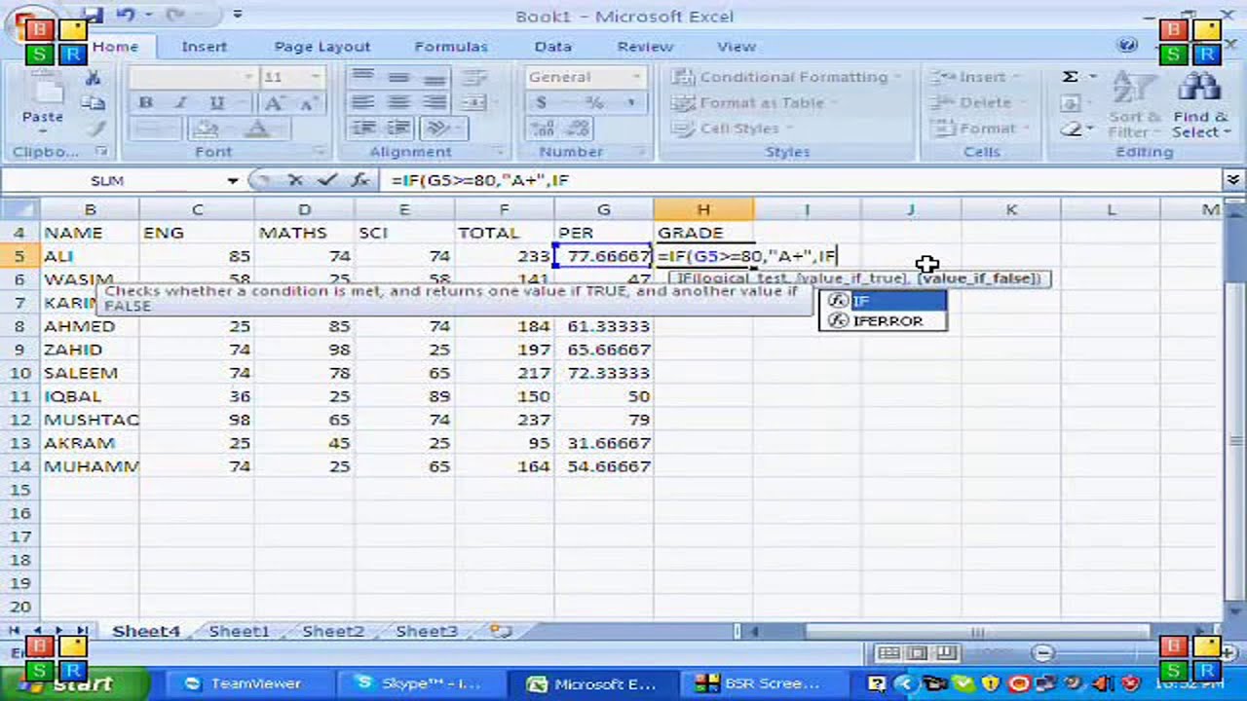The height and width of the screenshot is (701, 1247).
Task: Click the Insert Function fx icon
Action: 359,180
